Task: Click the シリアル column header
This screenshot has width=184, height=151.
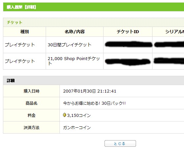Action: [x=168, y=32]
